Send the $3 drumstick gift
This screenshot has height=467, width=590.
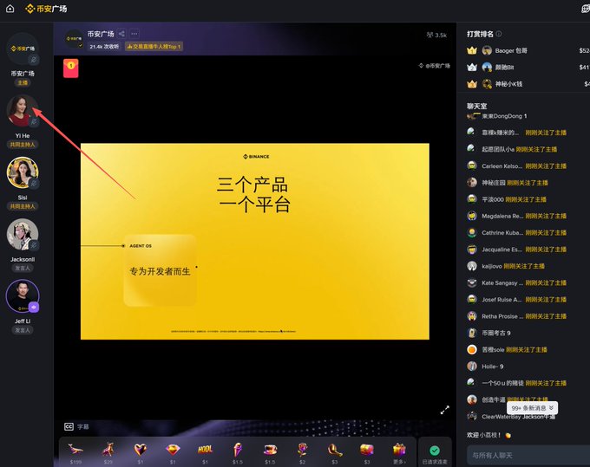point(335,453)
